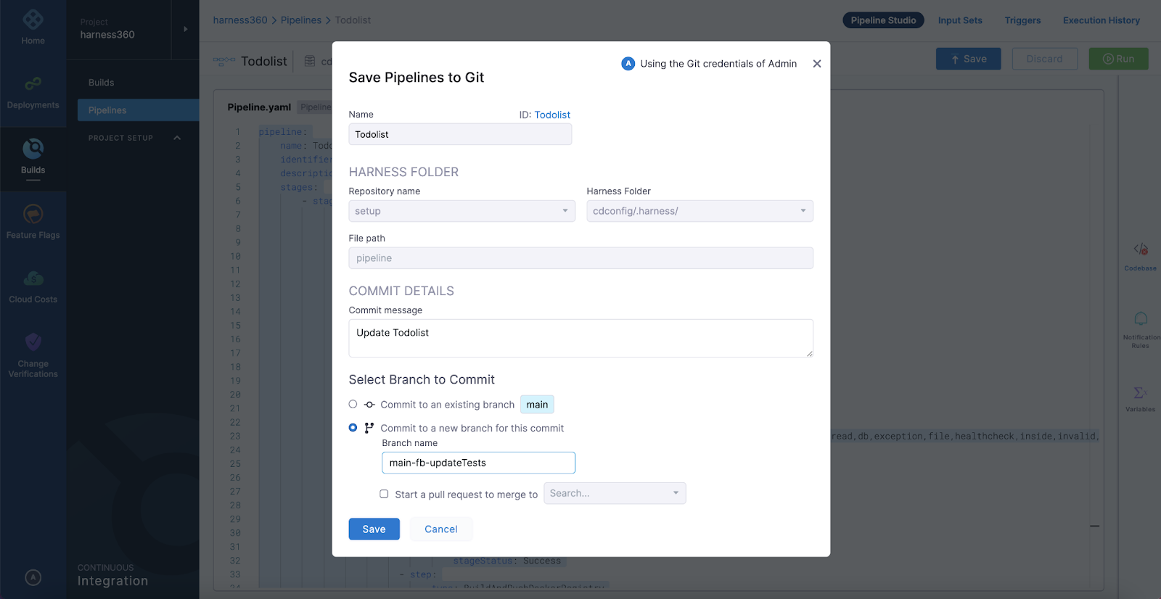Enable Start a pull request checkbox

coord(384,494)
